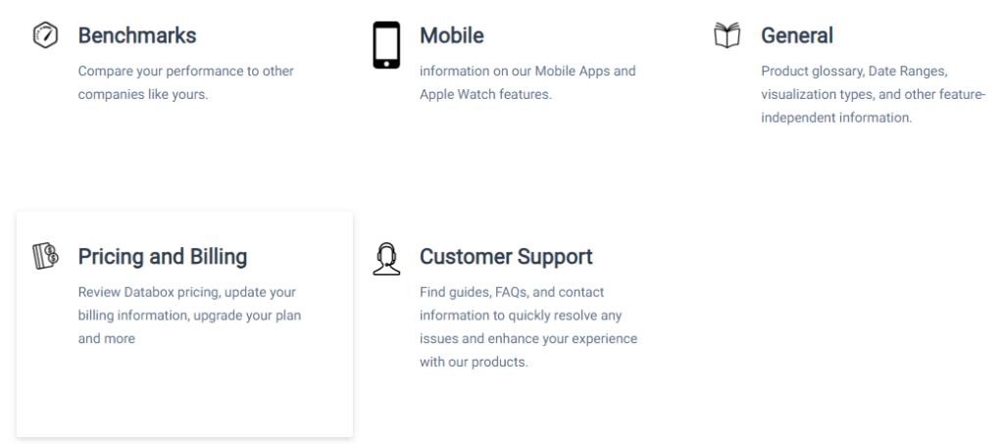Screen dimensions: 1004x444
Task: Click "with our products." text line
Action: pyautogui.click(x=474, y=362)
